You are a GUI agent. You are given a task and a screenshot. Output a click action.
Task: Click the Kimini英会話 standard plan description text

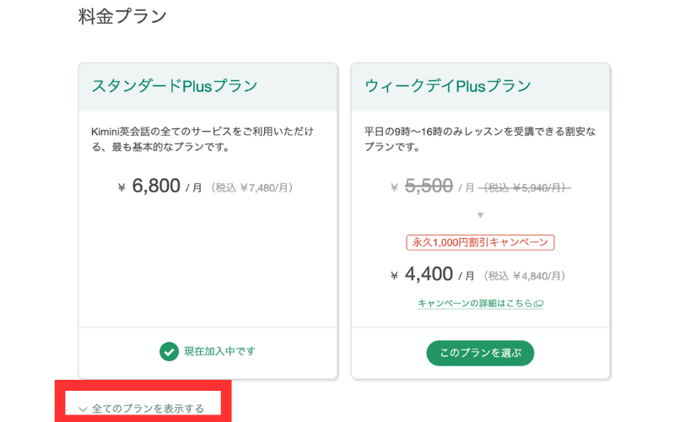coord(202,139)
